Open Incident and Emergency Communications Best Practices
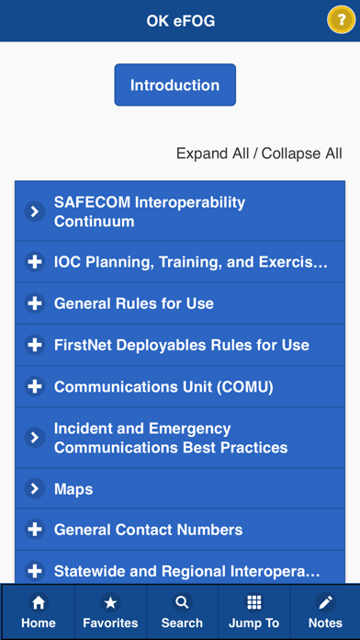The image size is (360, 640). coord(180,438)
